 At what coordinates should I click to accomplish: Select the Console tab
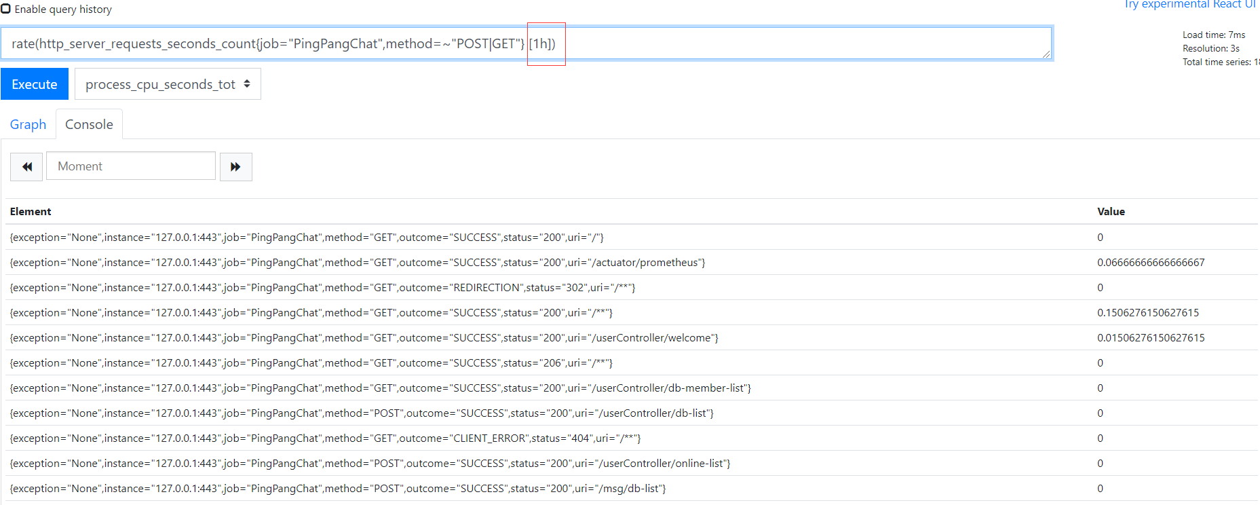[89, 124]
